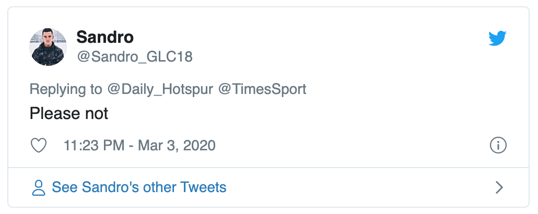Image resolution: width=538 pixels, height=214 pixels.
Task: Expand the right chevron arrow in footer
Action: tap(499, 187)
